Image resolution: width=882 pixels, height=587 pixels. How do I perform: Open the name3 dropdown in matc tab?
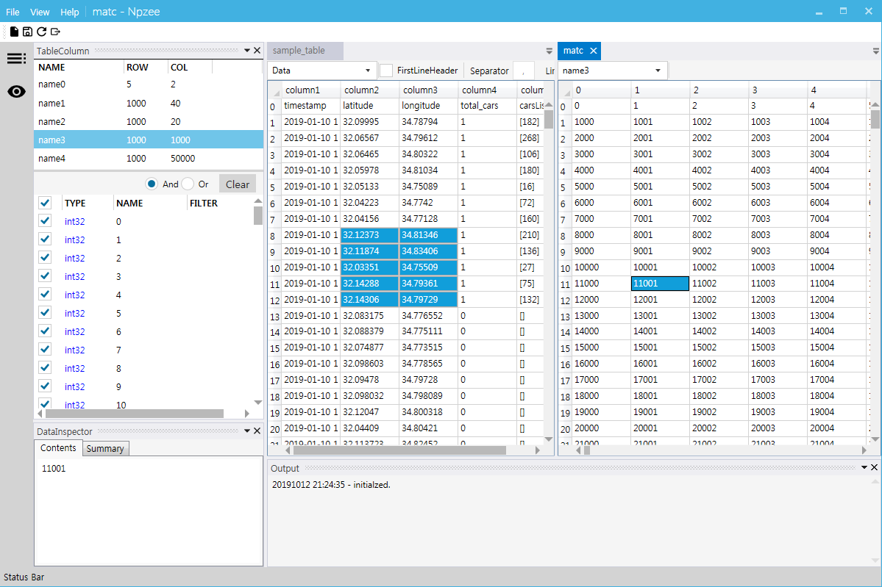(x=612, y=71)
